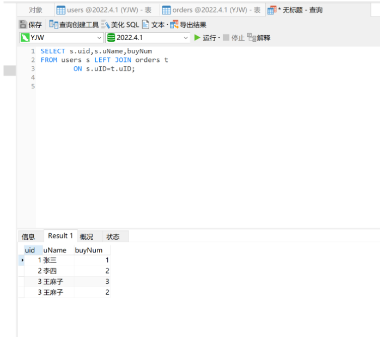This screenshot has height=337, width=388.
Task: Select the cell containing 张三
Action: [58, 260]
